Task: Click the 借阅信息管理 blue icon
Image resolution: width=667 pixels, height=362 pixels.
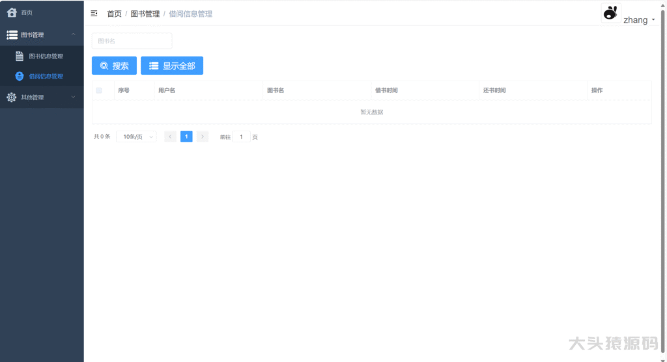Action: click(x=20, y=77)
